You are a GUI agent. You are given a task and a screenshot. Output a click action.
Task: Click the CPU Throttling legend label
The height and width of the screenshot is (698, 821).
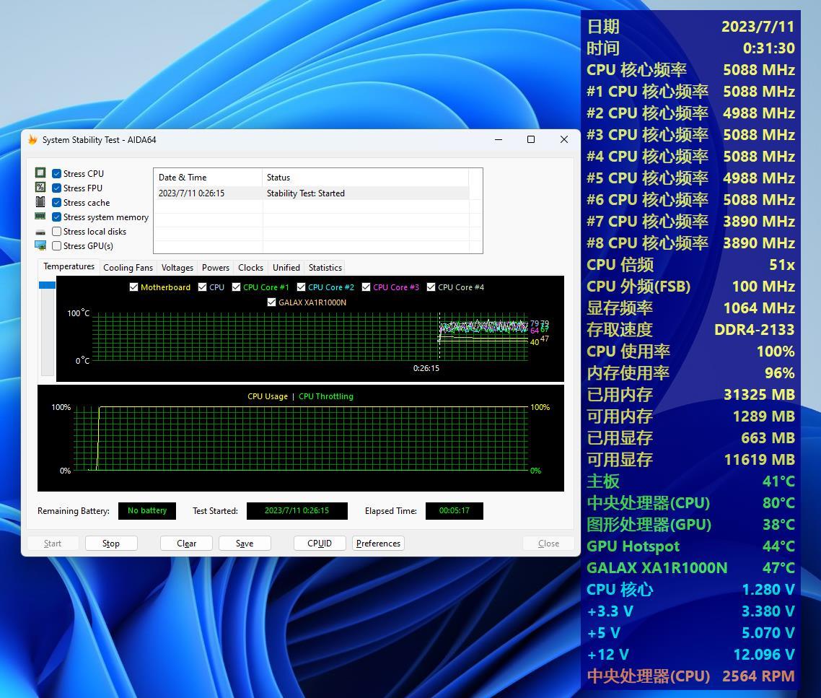pos(325,396)
